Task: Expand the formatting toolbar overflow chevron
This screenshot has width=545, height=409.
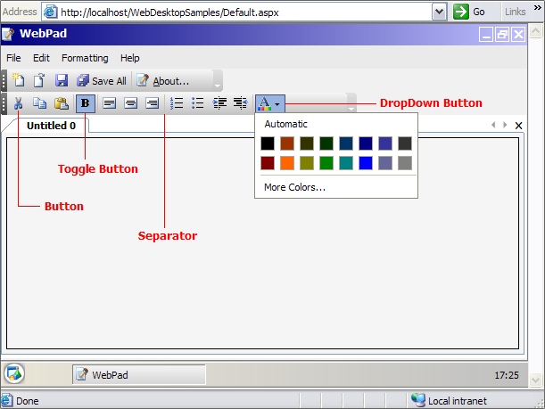Action: click(x=351, y=108)
